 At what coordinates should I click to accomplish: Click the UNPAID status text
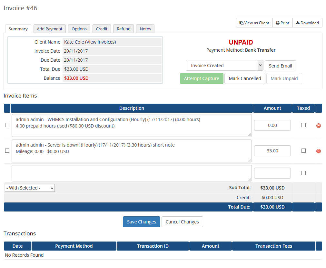pyautogui.click(x=241, y=42)
